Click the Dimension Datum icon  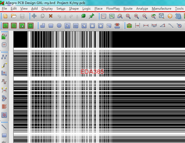(x=137, y=26)
